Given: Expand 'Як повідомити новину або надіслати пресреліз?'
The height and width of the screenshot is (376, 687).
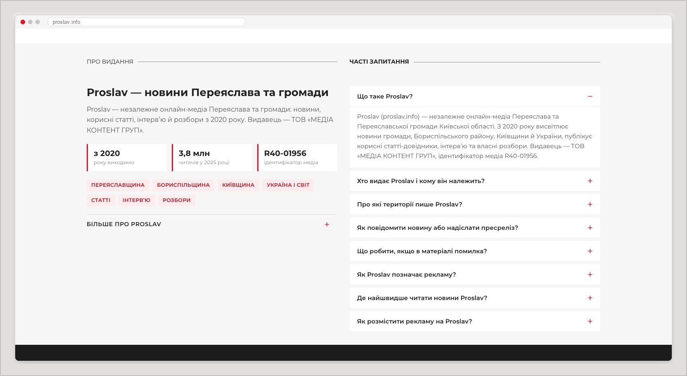Looking at the screenshot, I should click(x=475, y=228).
